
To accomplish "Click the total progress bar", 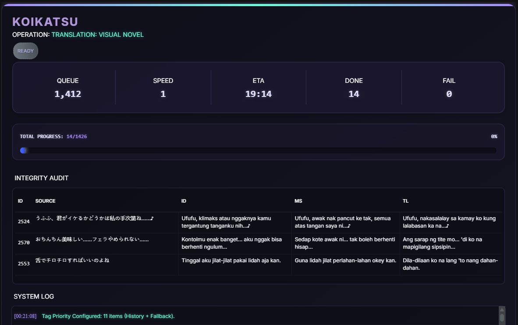I will (x=258, y=150).
